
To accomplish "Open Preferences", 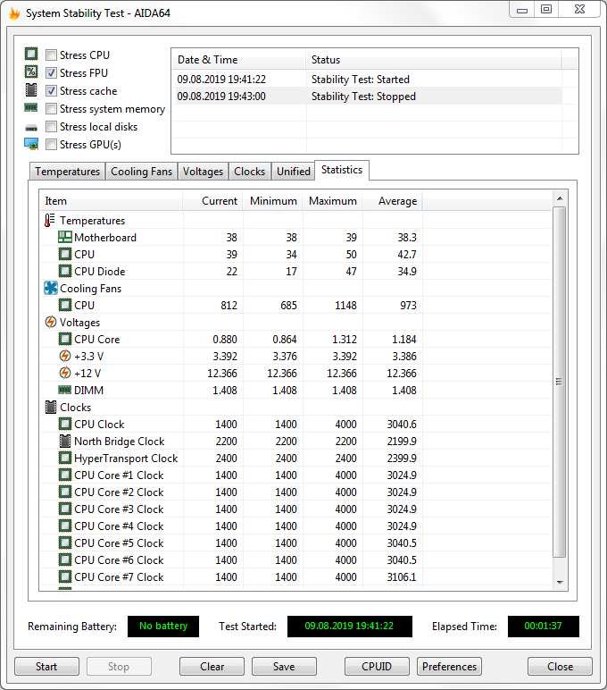I will (449, 667).
